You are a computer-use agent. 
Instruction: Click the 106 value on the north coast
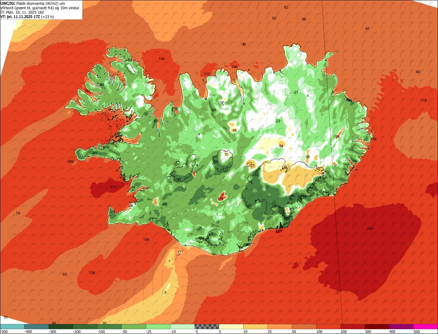coord(234,67)
